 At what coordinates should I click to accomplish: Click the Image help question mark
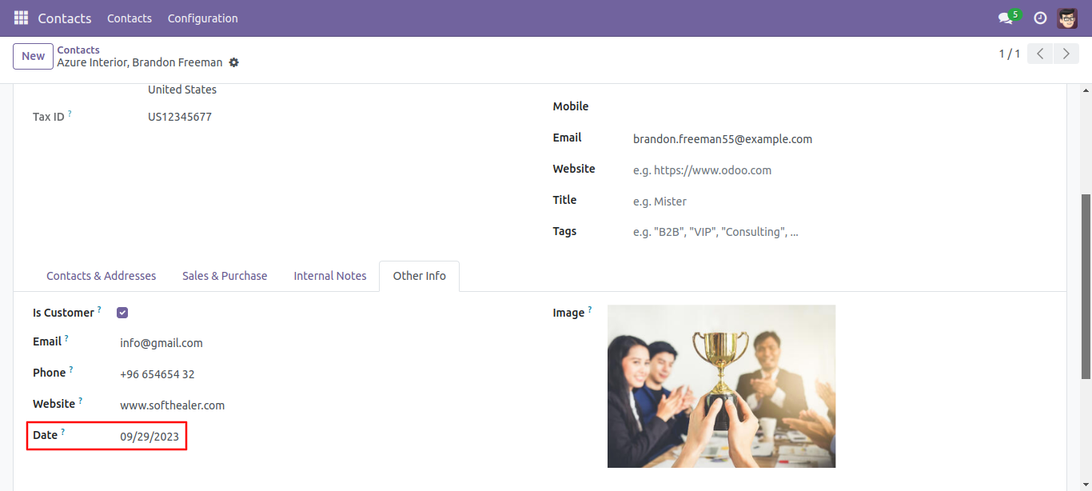click(x=590, y=309)
